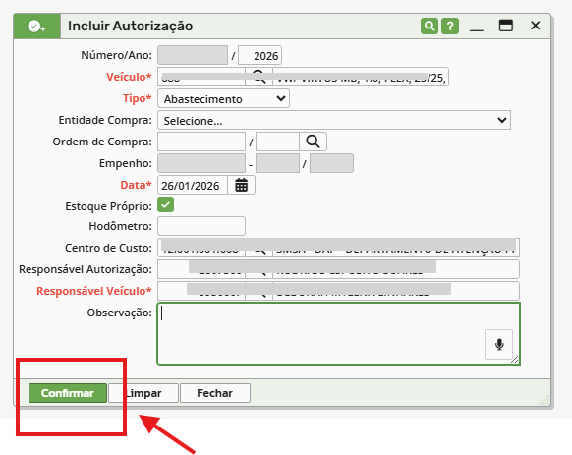Click the Confirmar button
The height and width of the screenshot is (455, 572).
(x=68, y=393)
